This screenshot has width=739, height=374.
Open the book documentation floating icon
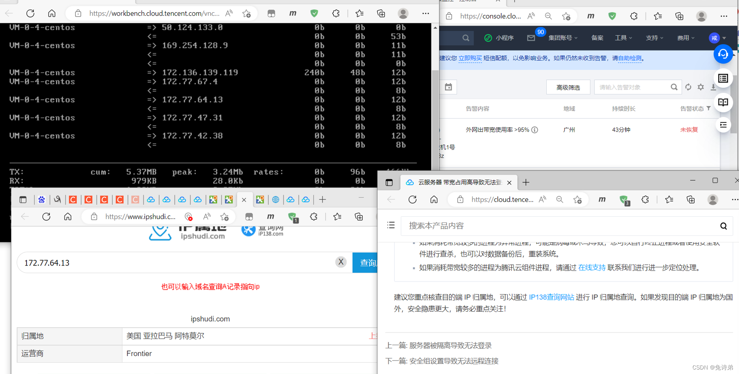pos(723,102)
